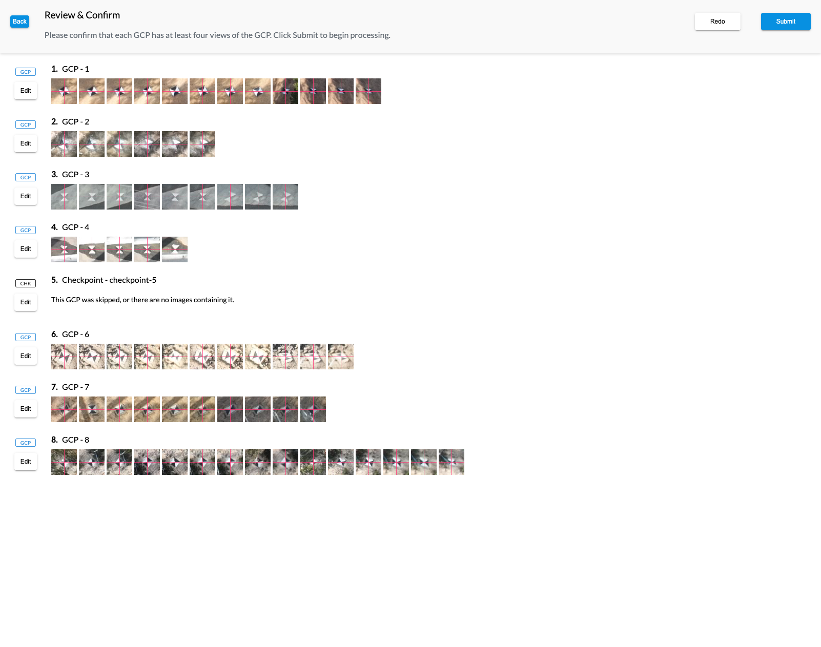
Task: Select the last GCP - 2 thumbnail
Action: [202, 144]
